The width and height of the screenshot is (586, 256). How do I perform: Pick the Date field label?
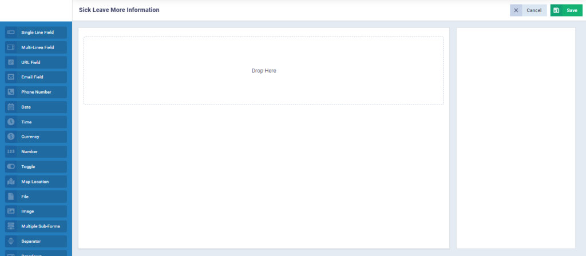(x=26, y=107)
